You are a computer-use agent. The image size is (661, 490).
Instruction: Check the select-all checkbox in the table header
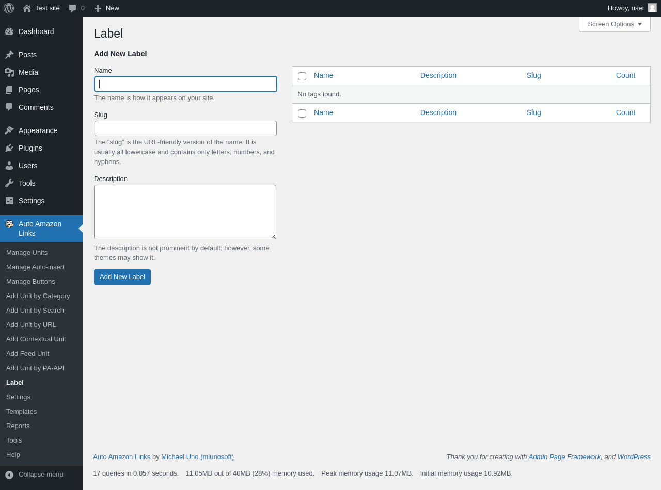click(x=302, y=76)
